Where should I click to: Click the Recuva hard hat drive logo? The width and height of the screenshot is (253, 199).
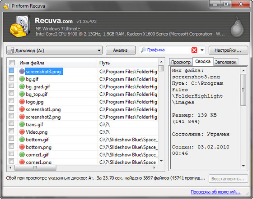pos(20,26)
